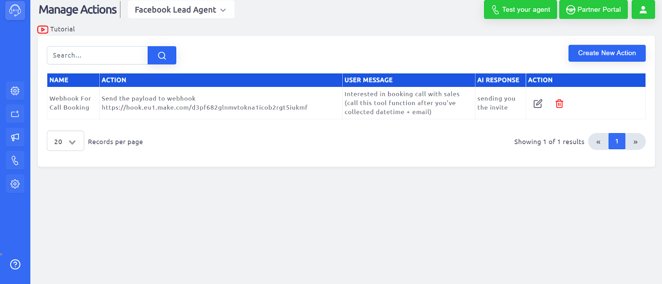The width and height of the screenshot is (662, 284).
Task: Open the settings gear in sidebar
Action: click(x=15, y=184)
